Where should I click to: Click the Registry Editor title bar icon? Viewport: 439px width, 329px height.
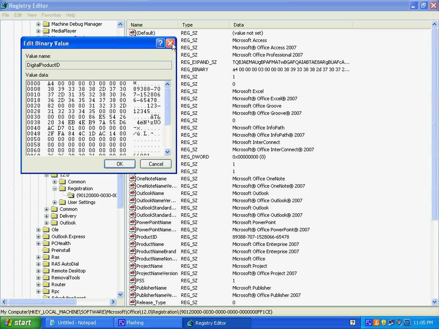(x=4, y=5)
